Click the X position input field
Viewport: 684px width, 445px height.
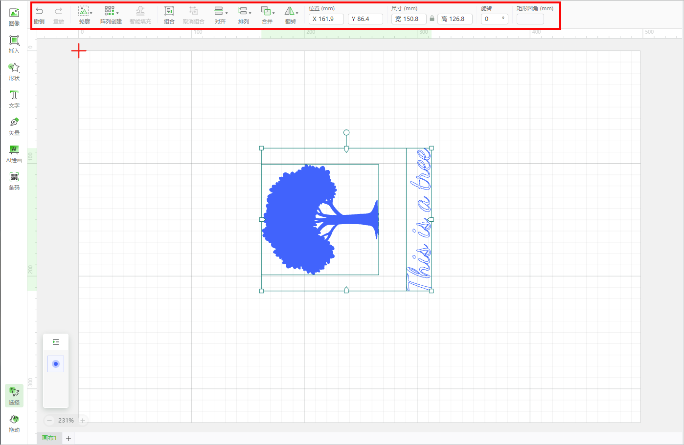point(326,19)
